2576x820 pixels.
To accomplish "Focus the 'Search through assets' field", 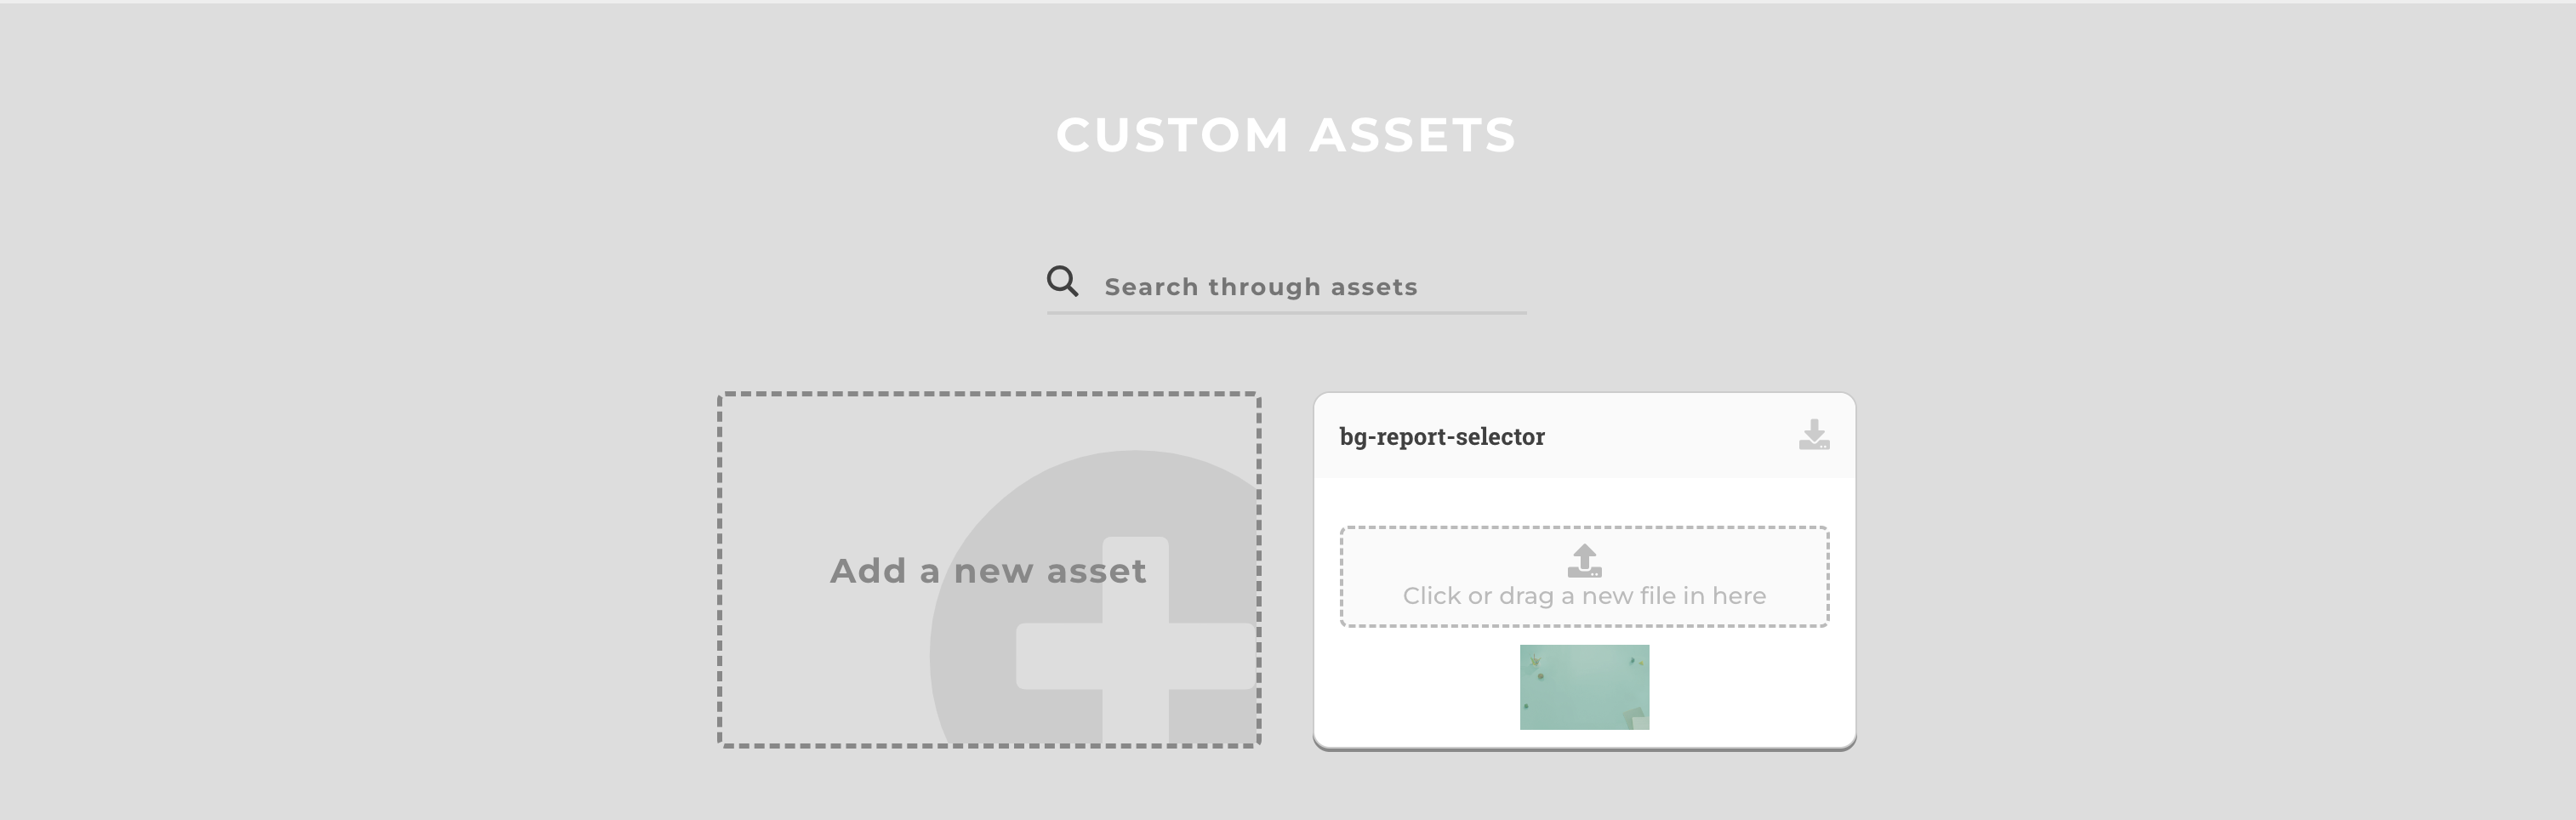I will coord(1300,287).
